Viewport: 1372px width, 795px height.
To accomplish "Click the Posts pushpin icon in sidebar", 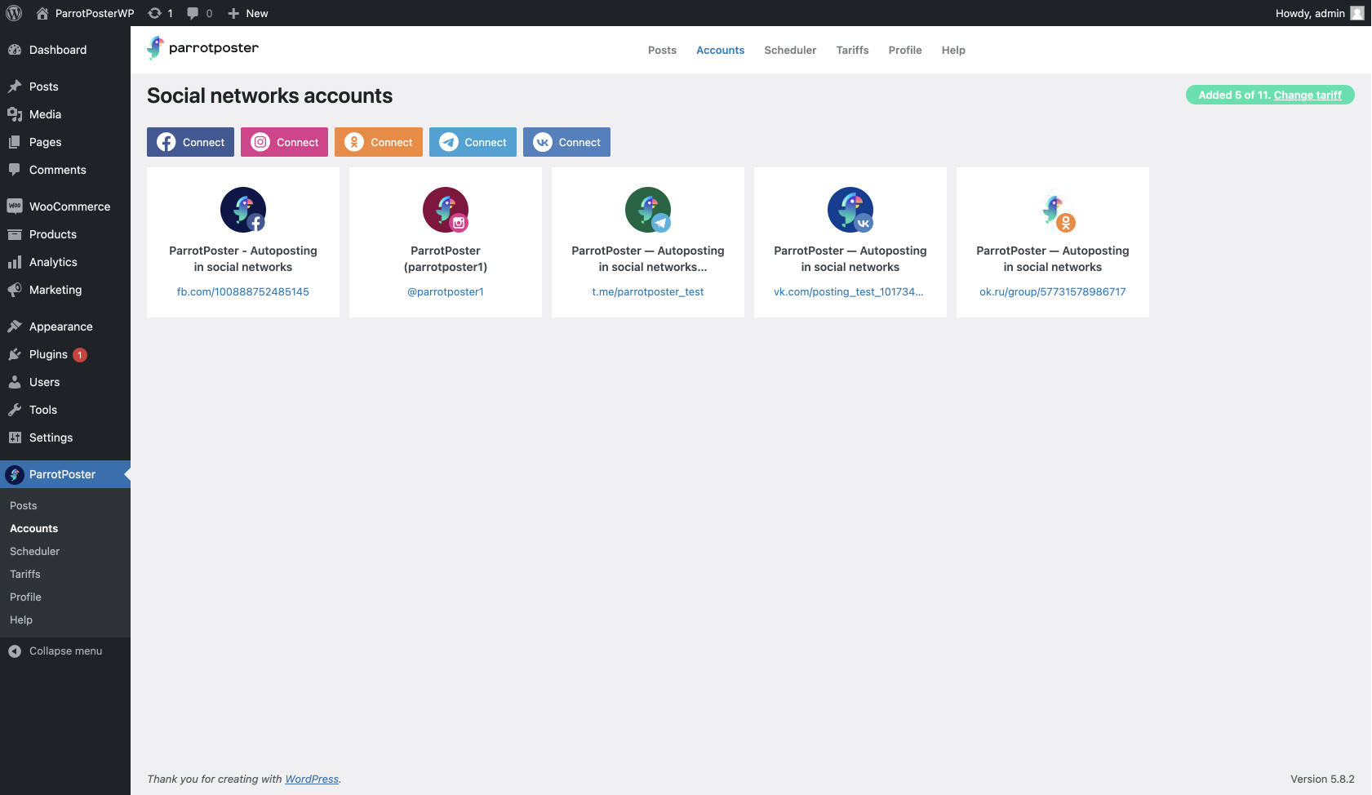I will (15, 87).
